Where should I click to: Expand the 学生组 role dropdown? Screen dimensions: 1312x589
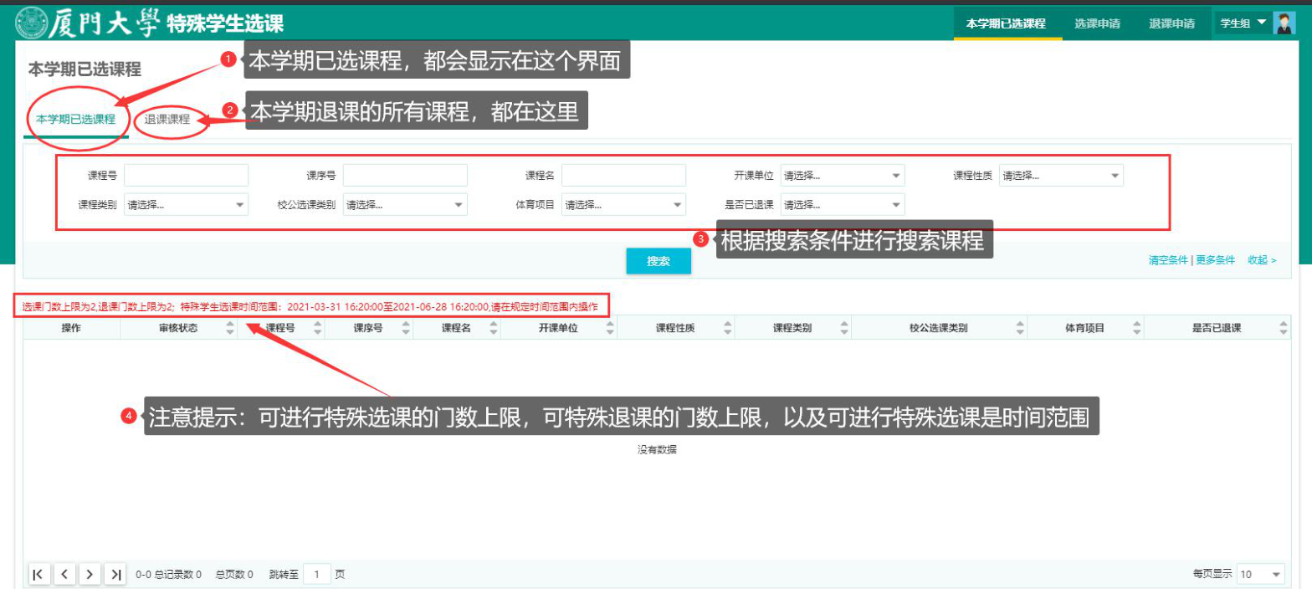click(x=1243, y=23)
